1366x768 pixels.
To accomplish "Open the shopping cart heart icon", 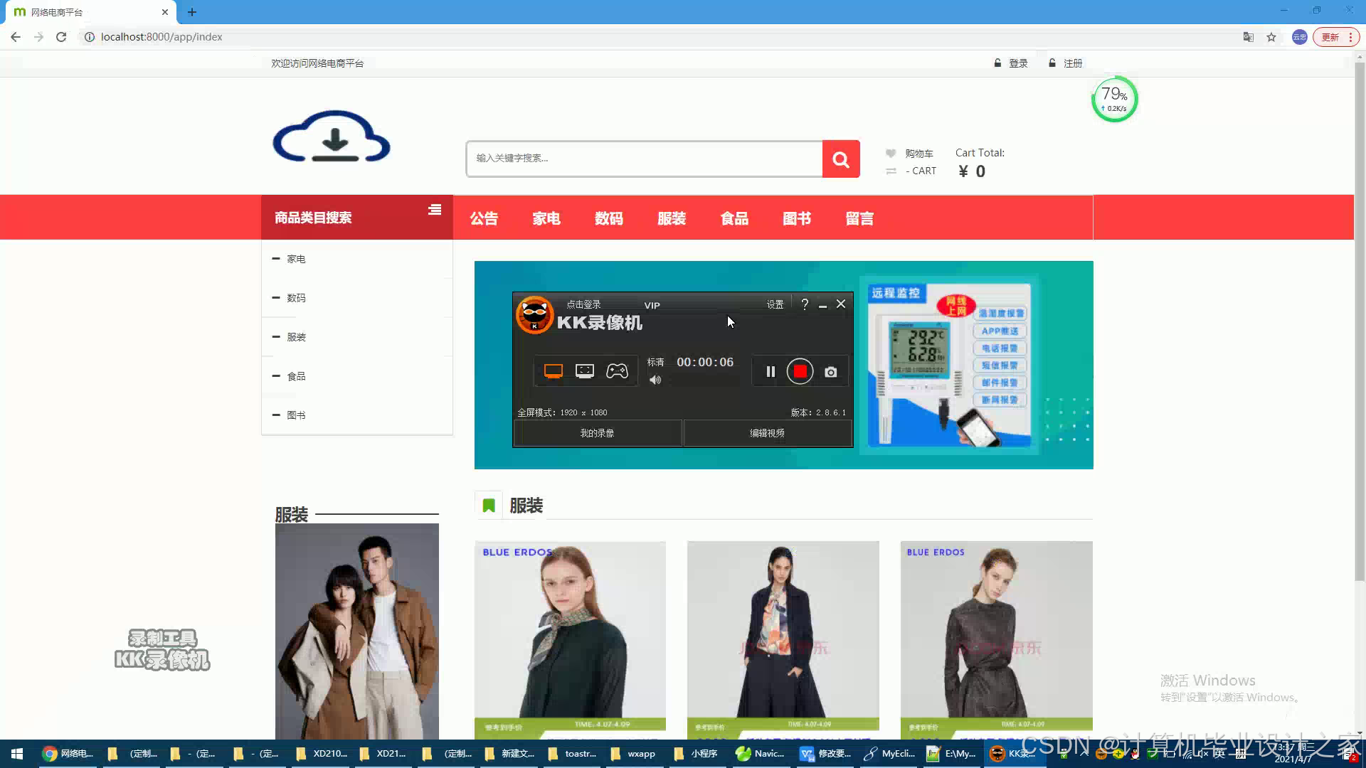I will point(891,153).
